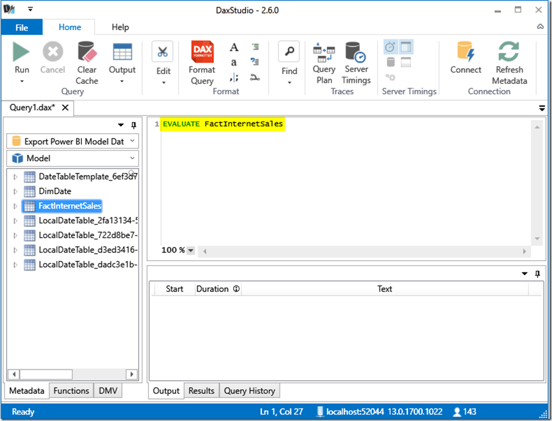Expand the DateTableTemplate table node
Screen dimensions: 552x421
tap(15, 177)
